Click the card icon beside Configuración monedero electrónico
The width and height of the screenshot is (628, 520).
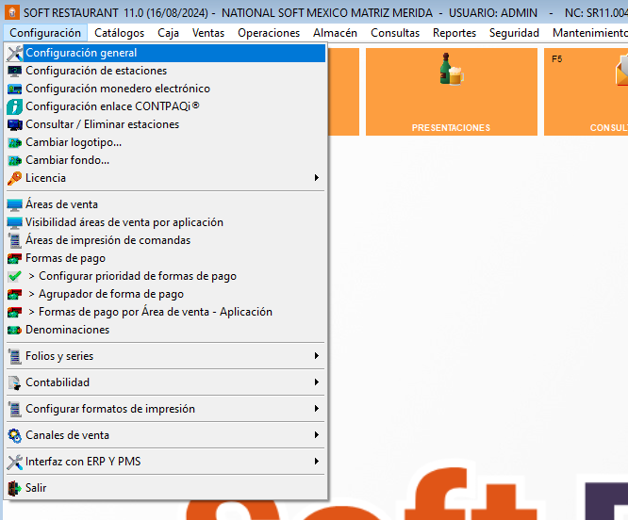pyautogui.click(x=15, y=89)
